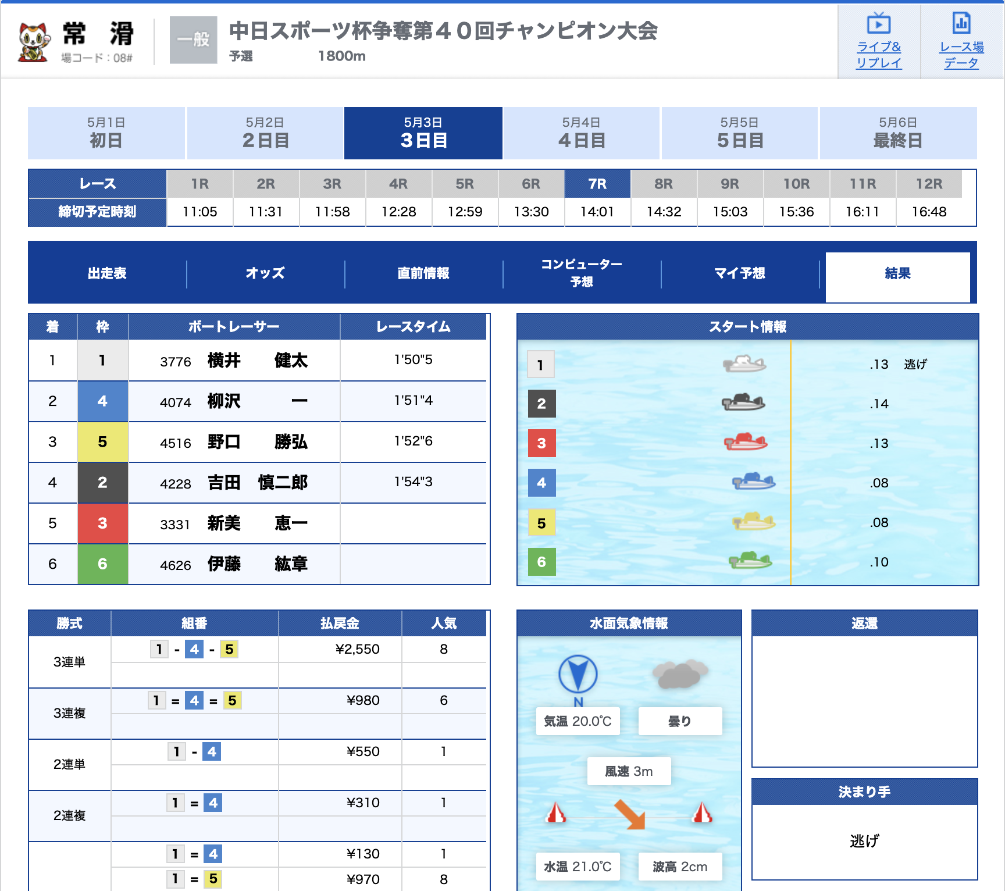Switch to the 最終日 date tab
This screenshot has width=1005, height=891.
coord(897,133)
